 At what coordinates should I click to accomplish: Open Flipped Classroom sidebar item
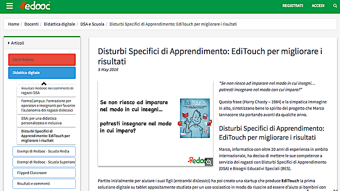[x=44, y=173]
